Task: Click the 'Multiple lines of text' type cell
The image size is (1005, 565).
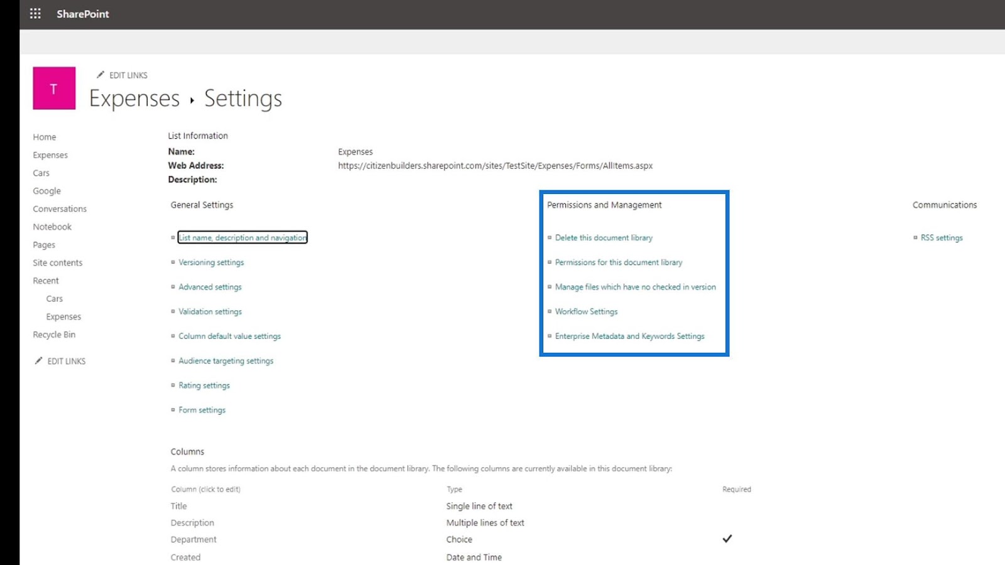Action: (485, 523)
